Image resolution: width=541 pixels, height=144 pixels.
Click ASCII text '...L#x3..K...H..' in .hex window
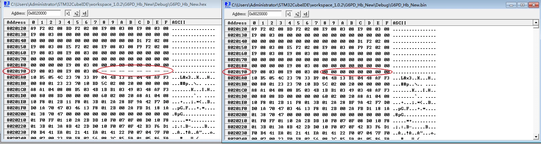(x=193, y=77)
